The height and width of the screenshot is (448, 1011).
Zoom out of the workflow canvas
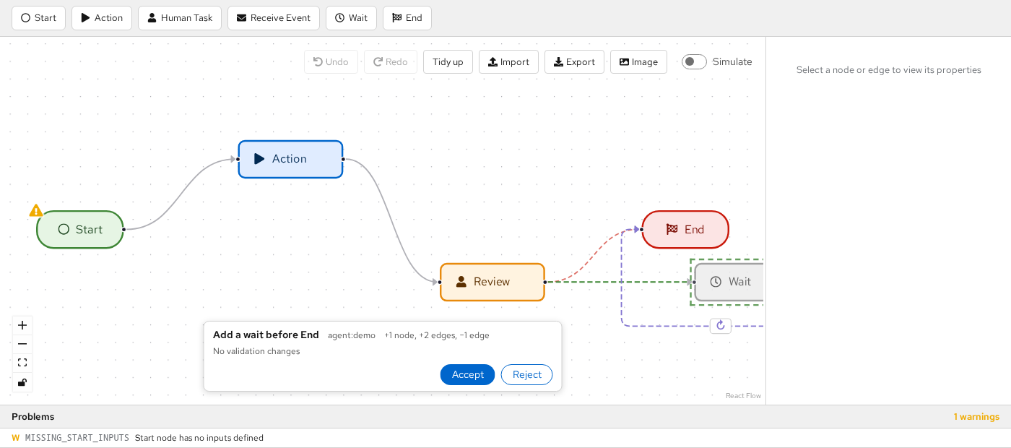(x=22, y=344)
